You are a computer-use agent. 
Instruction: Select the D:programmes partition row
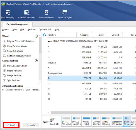[x=92, y=73]
